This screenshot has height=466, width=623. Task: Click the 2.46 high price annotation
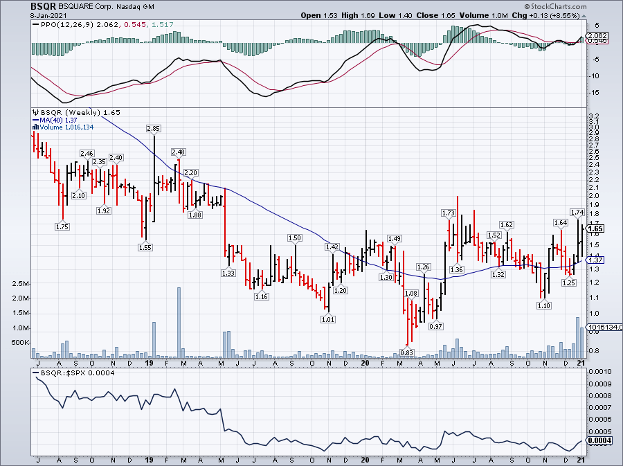pos(87,154)
